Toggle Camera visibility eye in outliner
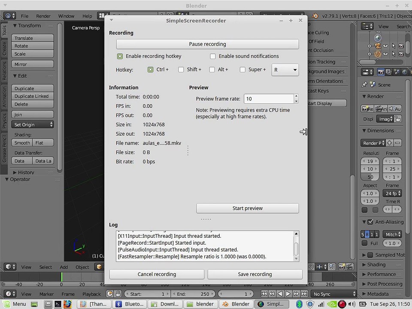 click(385, 46)
